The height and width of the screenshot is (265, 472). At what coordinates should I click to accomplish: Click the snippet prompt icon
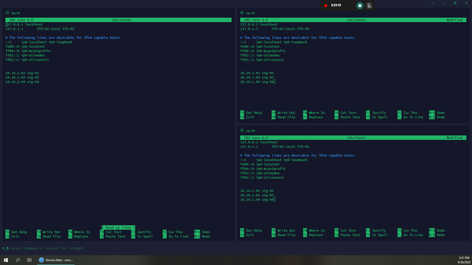pyautogui.click(x=5, y=248)
